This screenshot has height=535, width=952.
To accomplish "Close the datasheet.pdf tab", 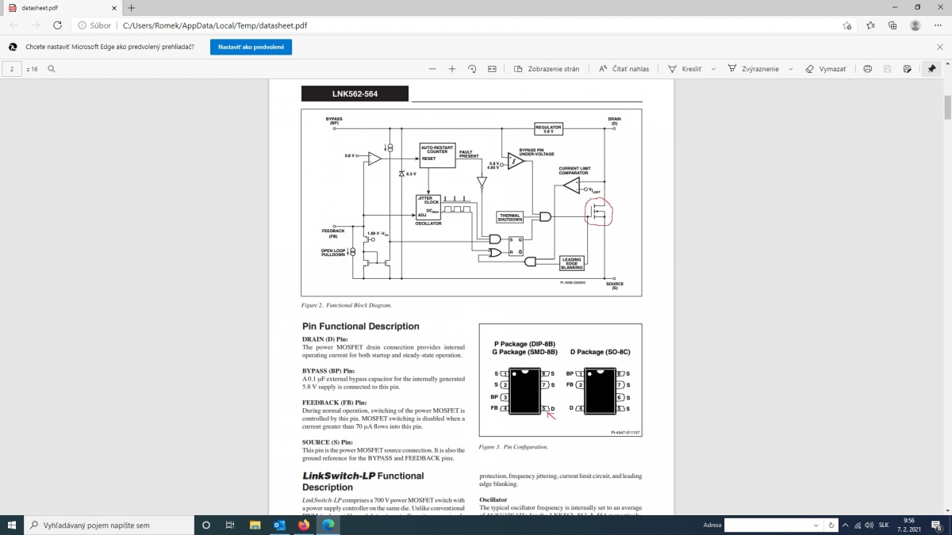I will (x=113, y=8).
